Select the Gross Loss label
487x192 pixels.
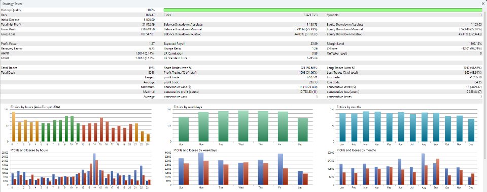coord(8,34)
